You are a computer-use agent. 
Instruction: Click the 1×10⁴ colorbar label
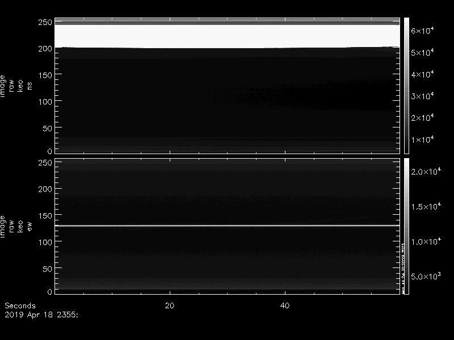click(x=422, y=139)
